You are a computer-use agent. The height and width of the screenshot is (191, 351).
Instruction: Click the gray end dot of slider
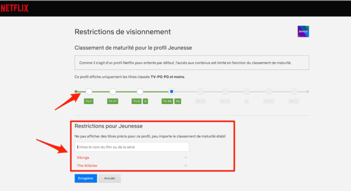point(308,91)
